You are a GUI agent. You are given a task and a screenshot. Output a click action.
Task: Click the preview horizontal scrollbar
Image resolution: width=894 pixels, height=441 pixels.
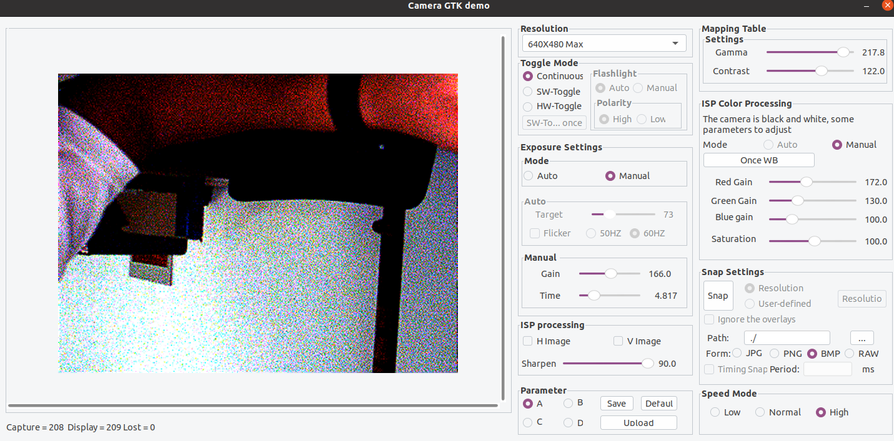tap(253, 405)
